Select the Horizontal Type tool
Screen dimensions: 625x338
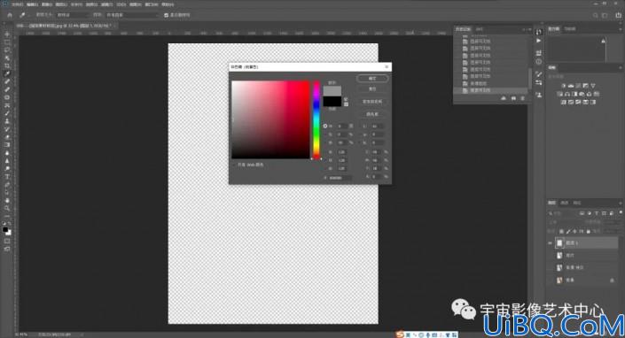click(7, 177)
